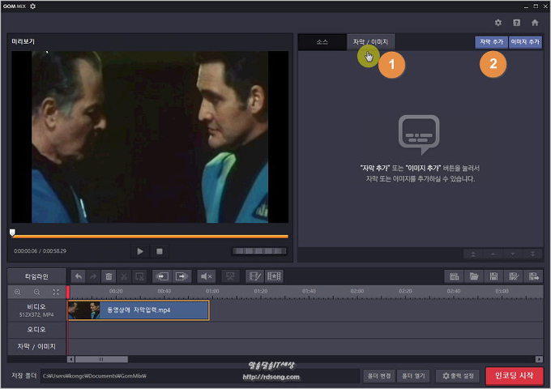The image size is (551, 389).
Task: Go to home via house icon
Action: (535, 23)
